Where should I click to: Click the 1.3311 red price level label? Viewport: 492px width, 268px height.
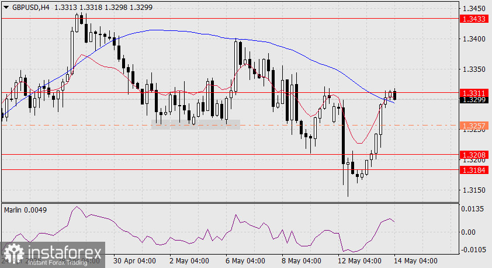pos(474,93)
